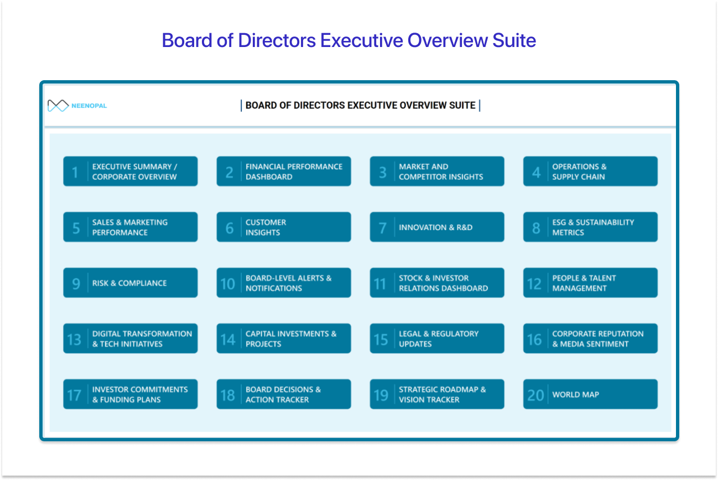Screen dimensions: 718x480
Task: Open the World Map tile
Action: point(590,394)
